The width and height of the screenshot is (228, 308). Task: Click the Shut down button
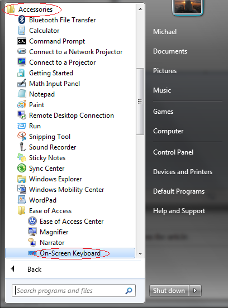click(169, 290)
